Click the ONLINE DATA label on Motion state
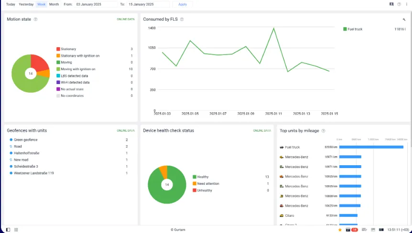 click(x=126, y=20)
